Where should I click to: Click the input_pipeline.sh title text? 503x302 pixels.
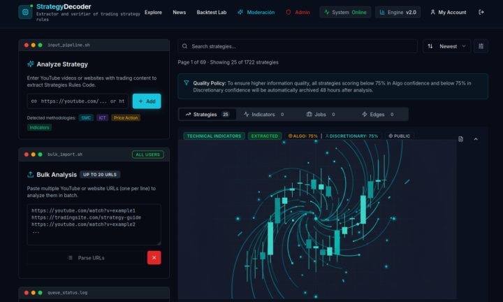(68, 45)
